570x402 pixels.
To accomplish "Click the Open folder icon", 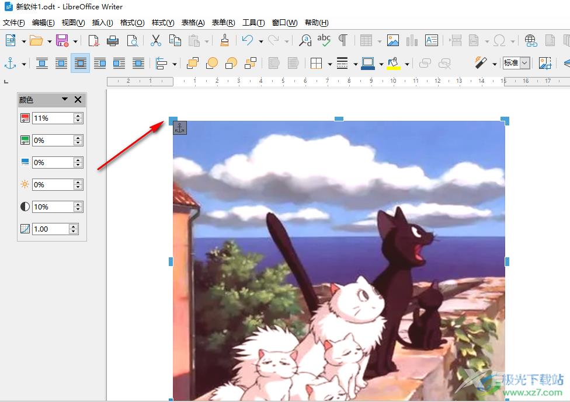I will pos(36,40).
